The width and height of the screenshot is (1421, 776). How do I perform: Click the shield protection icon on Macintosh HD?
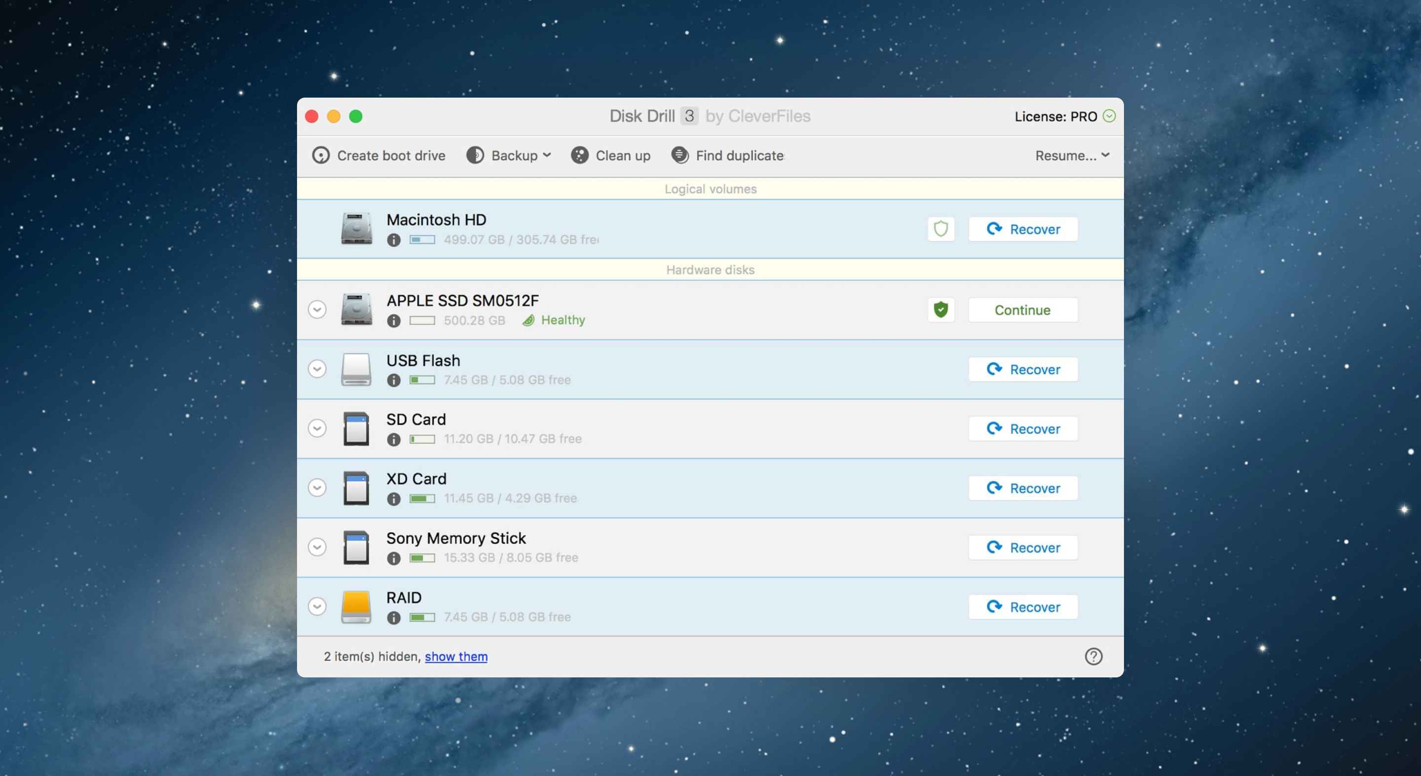(940, 228)
